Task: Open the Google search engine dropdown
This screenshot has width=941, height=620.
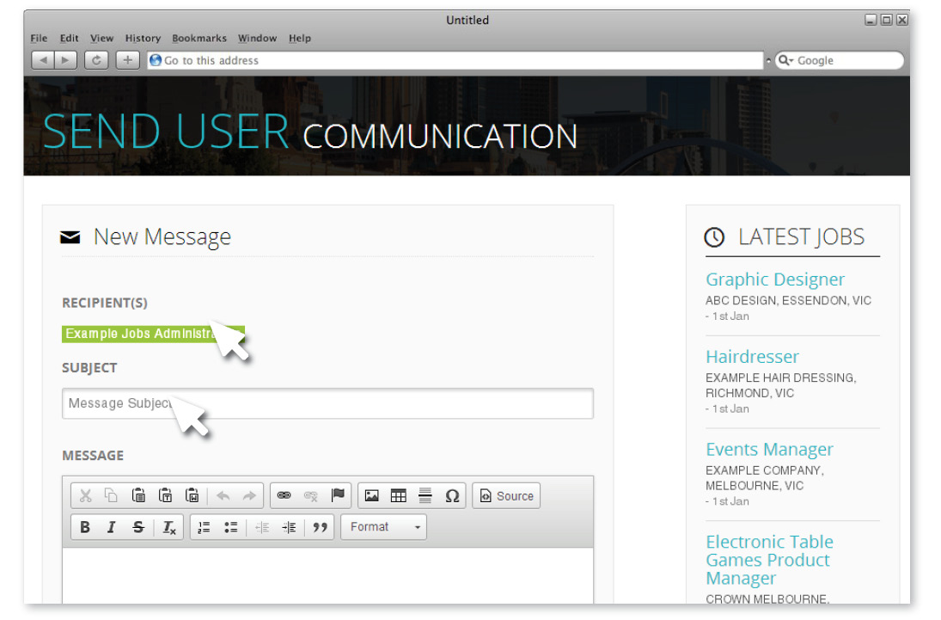Action: tap(785, 61)
